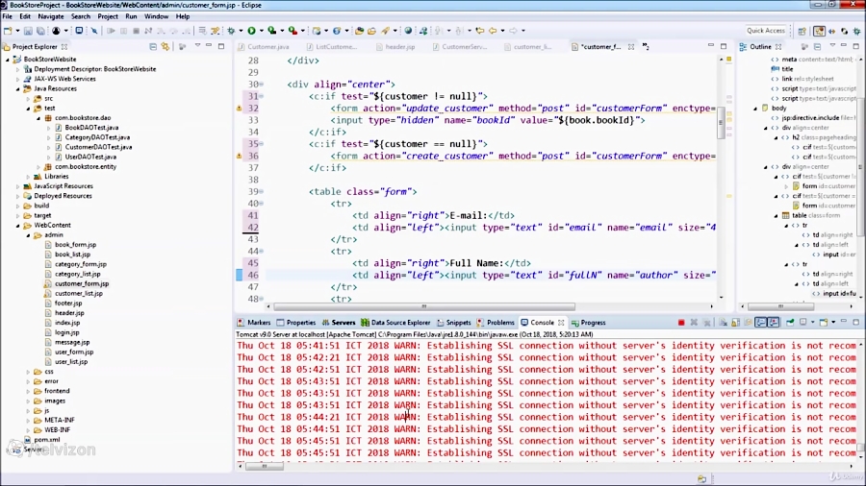Toggle Show Console When Standard Error Changes

point(774,323)
